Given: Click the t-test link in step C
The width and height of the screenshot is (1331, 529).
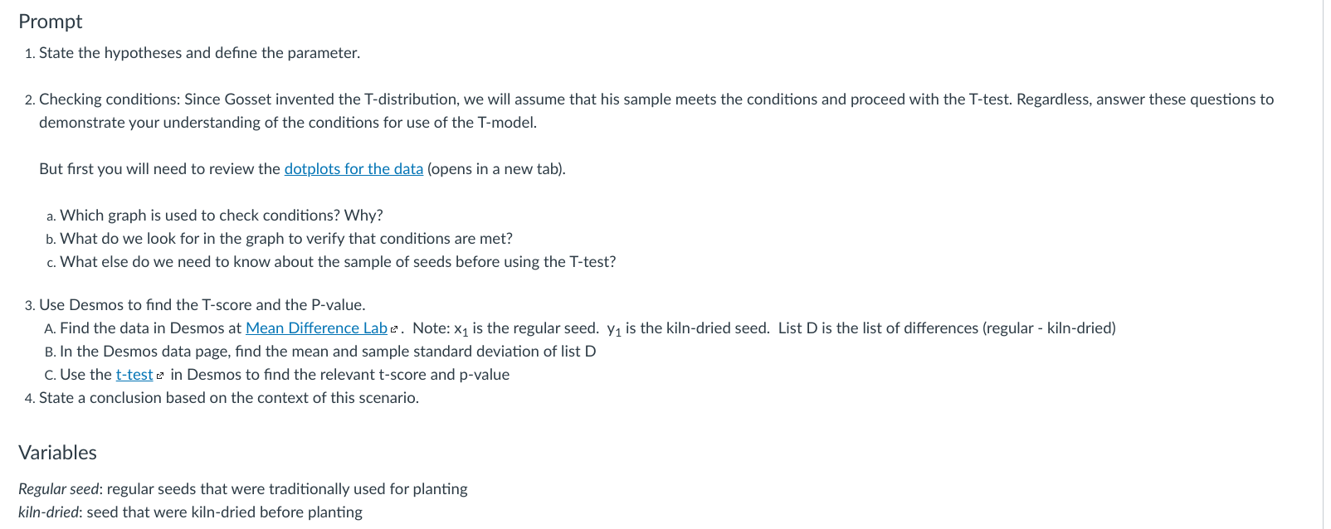Looking at the screenshot, I should click(x=134, y=375).
